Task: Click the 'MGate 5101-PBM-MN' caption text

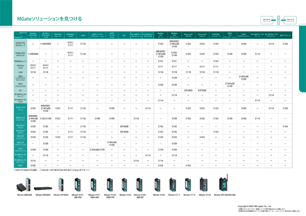Action: pos(94,196)
